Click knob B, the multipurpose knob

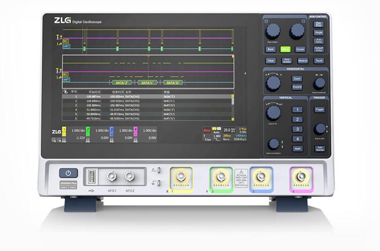pos(297,31)
